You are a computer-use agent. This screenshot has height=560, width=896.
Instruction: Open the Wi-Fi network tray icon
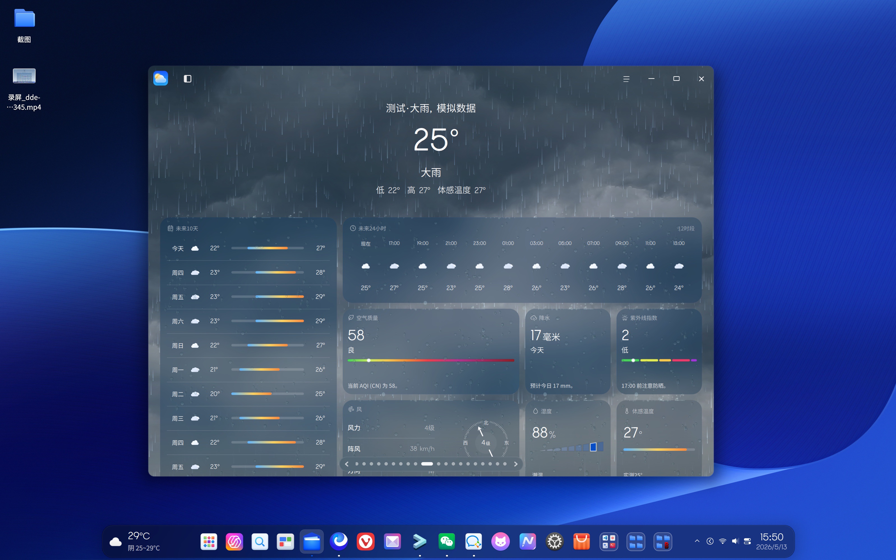click(x=722, y=541)
